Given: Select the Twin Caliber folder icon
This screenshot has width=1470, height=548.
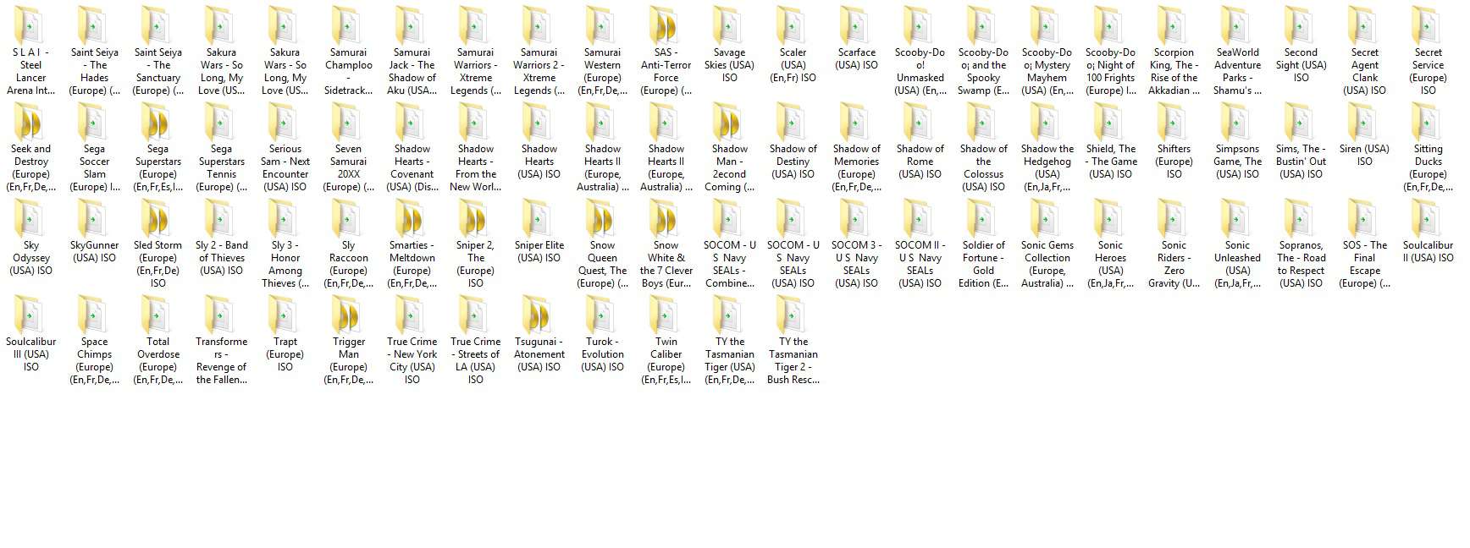Looking at the screenshot, I should coord(666,314).
